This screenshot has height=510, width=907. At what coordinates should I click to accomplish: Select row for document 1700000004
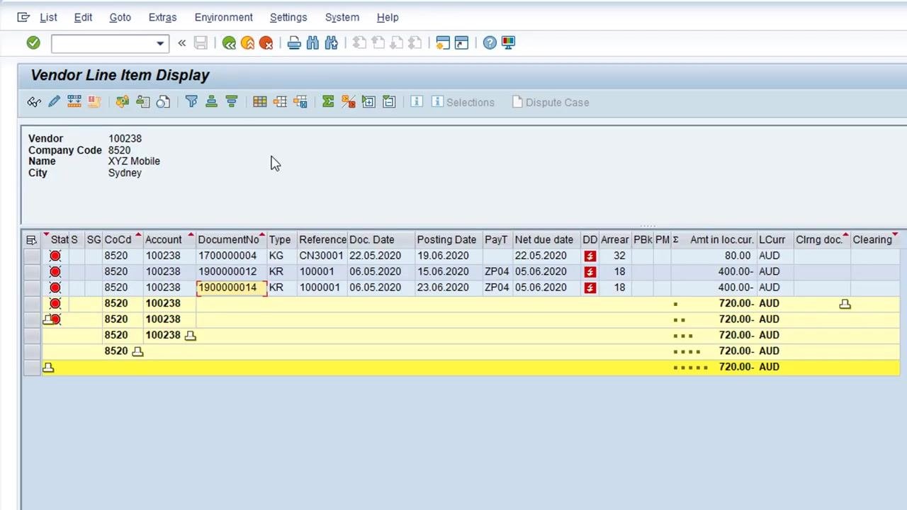31,256
